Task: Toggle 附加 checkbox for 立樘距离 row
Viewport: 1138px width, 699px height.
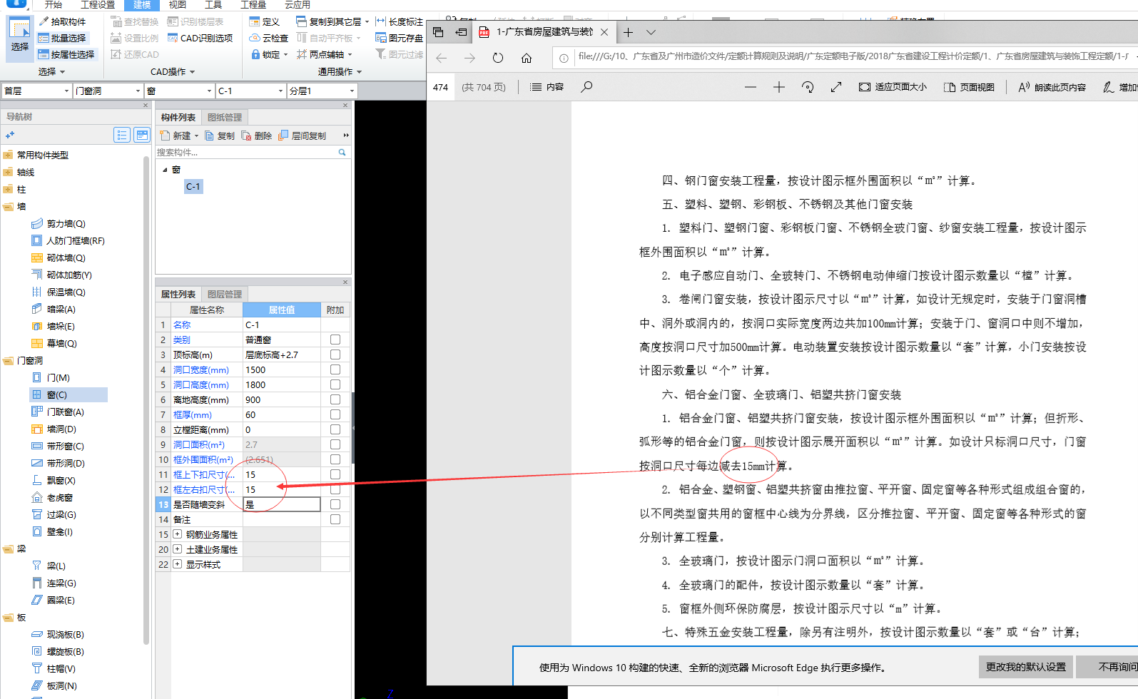Action: [x=335, y=429]
